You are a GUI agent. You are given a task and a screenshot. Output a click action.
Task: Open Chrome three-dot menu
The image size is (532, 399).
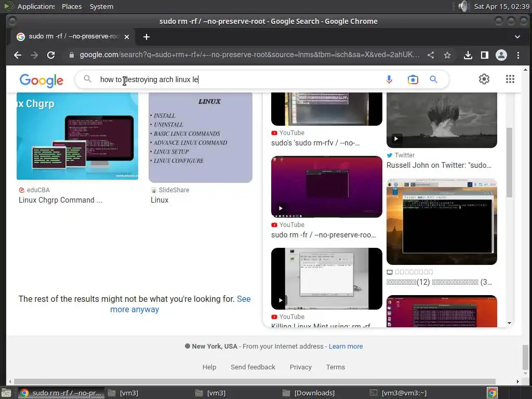[x=518, y=55]
